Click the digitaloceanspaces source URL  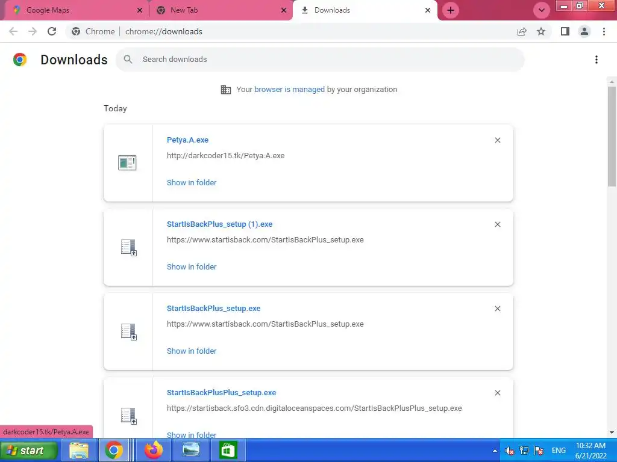click(315, 408)
